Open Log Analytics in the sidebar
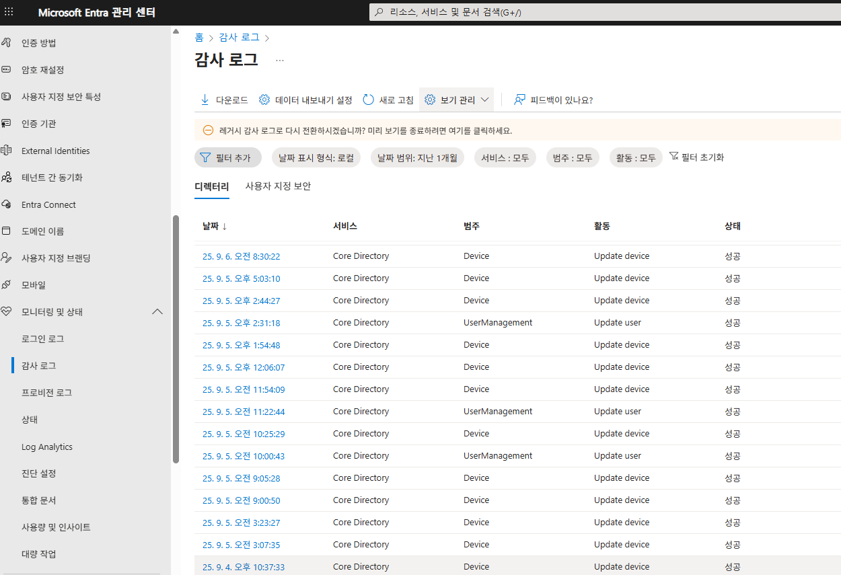The height and width of the screenshot is (575, 841). tap(46, 447)
